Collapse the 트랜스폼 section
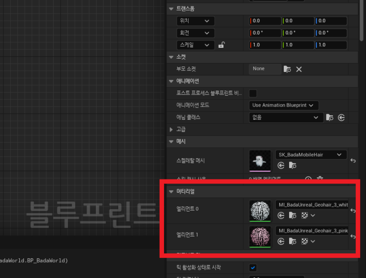Viewport: 366px width, 278px height. click(x=171, y=9)
